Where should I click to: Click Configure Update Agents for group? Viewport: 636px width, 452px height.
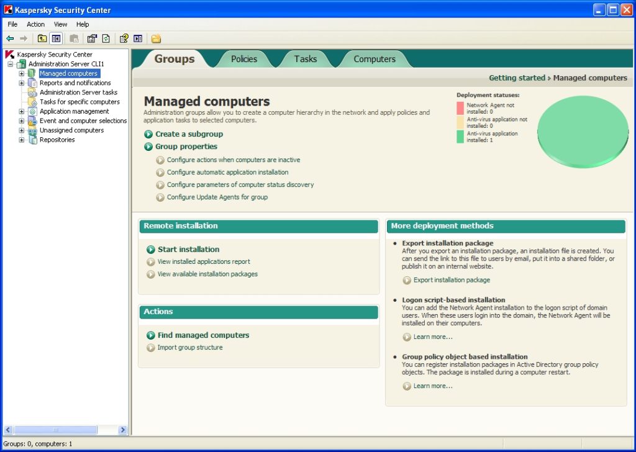[x=217, y=197]
